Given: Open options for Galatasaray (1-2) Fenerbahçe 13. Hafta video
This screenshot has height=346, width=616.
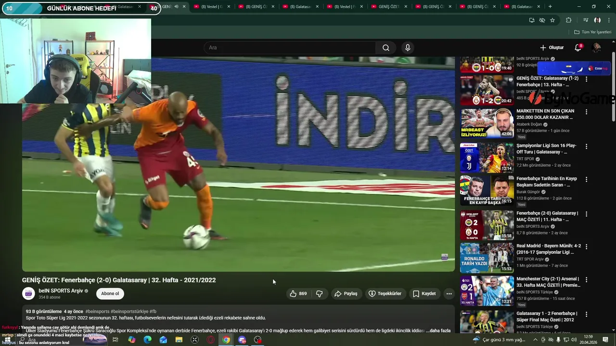Looking at the screenshot, I should click(586, 79).
